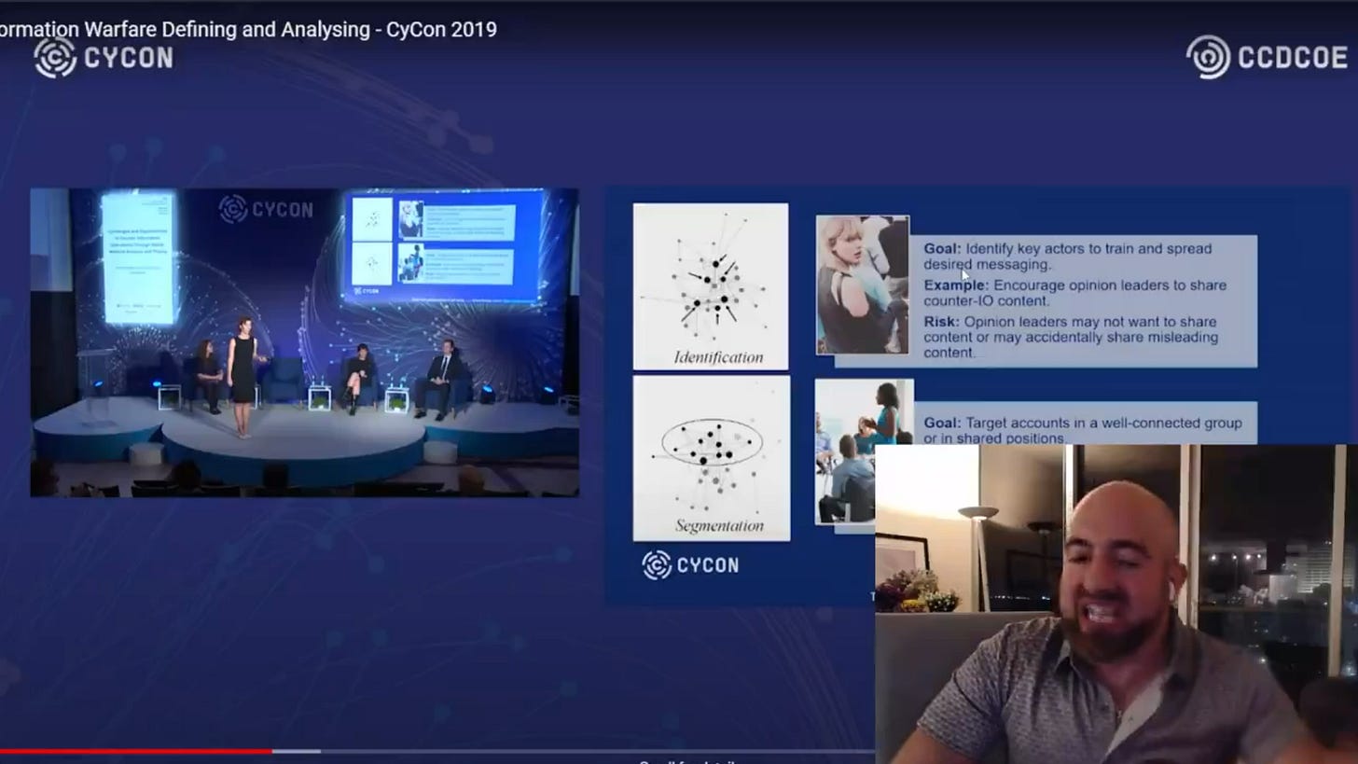Click the Segmentation network diagram on the slide
1358x764 pixels.
[x=711, y=458]
